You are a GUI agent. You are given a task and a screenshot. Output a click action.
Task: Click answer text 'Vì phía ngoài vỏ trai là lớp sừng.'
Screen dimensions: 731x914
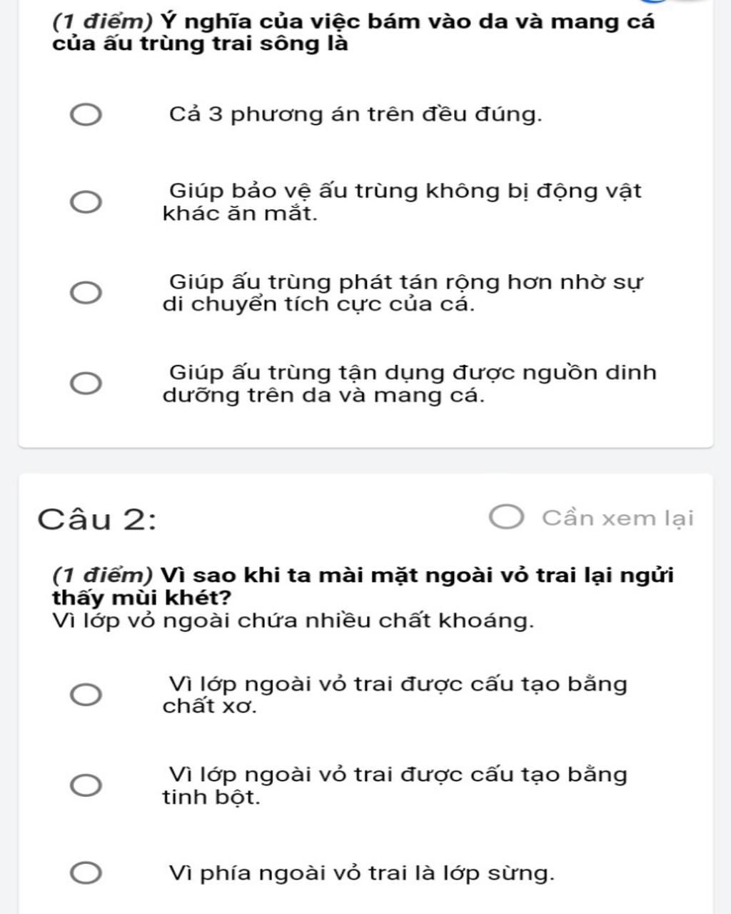[361, 873]
